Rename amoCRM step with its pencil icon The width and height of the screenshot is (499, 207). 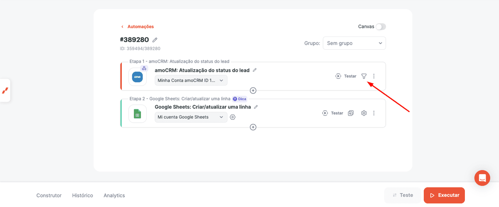click(x=255, y=70)
